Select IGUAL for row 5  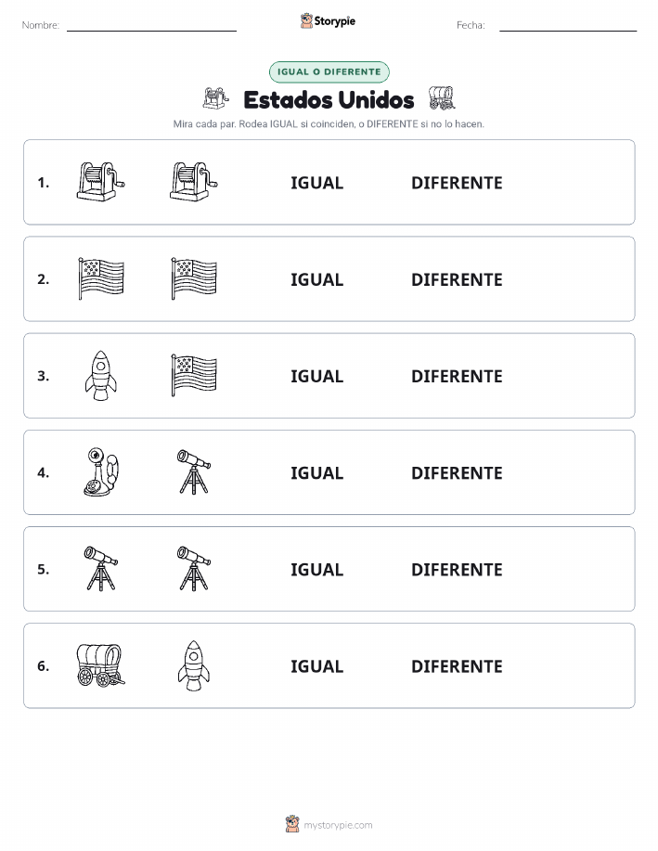(317, 569)
